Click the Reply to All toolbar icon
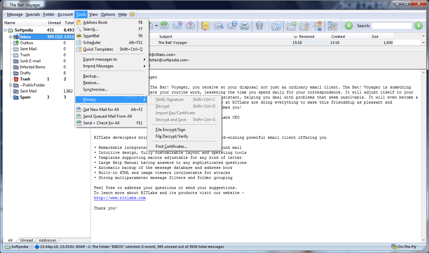The width and height of the screenshot is (429, 253). 164,25
